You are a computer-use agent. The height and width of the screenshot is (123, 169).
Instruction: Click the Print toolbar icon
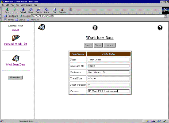coord(54,10)
